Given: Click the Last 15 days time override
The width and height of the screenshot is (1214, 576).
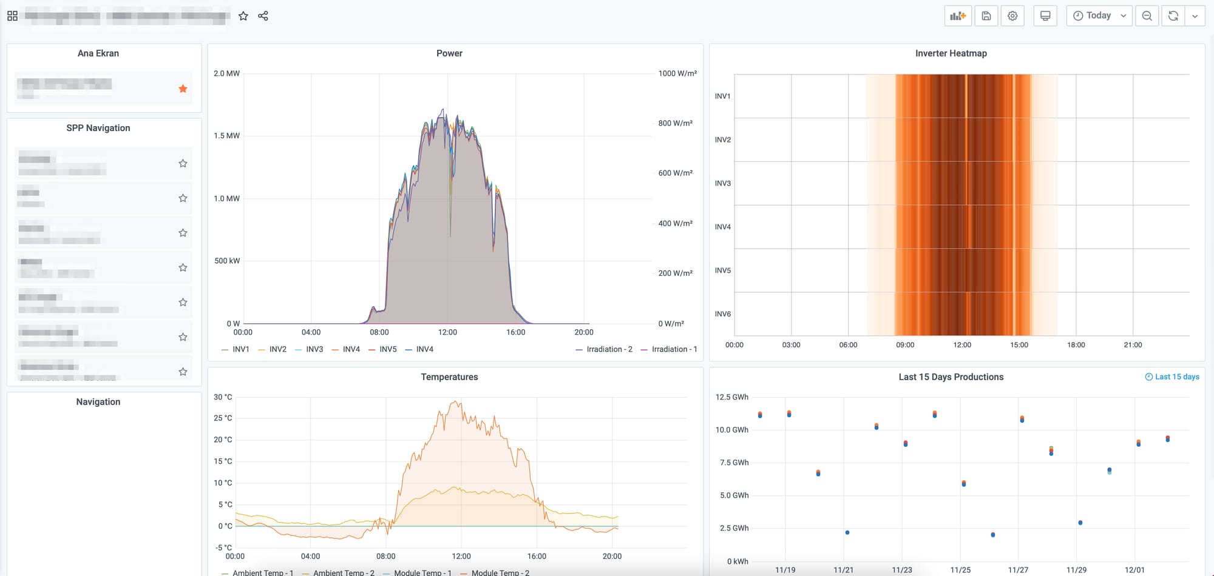Looking at the screenshot, I should [x=1172, y=377].
